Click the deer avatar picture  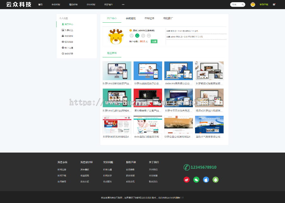coord(116,37)
